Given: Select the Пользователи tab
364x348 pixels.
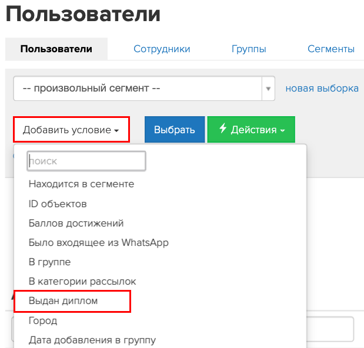Looking at the screenshot, I should (56, 49).
